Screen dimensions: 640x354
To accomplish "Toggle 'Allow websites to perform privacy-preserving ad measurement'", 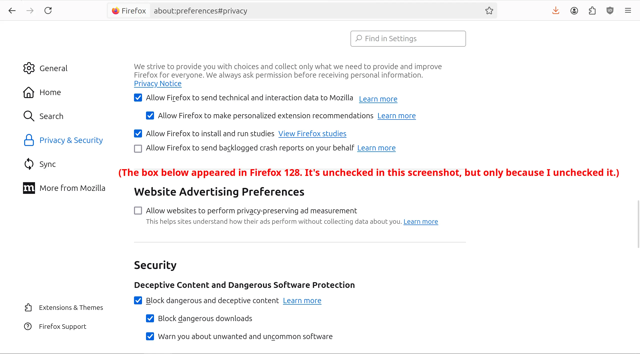I will click(x=137, y=211).
